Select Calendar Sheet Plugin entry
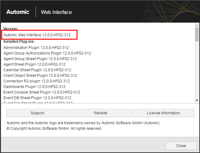The image size is (200, 153). click(37, 70)
